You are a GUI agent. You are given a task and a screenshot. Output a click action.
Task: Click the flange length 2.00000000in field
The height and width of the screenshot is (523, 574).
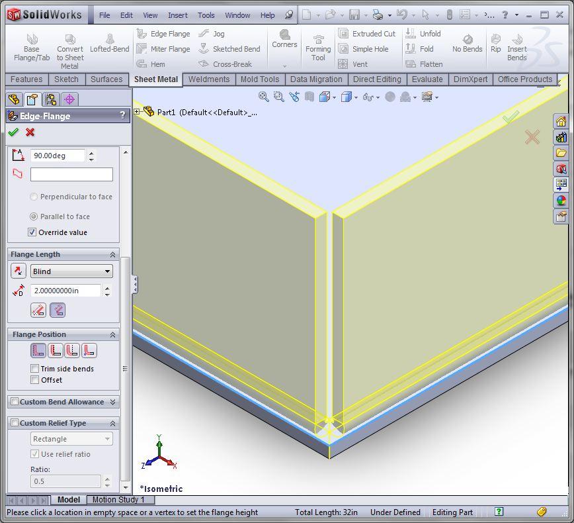(65, 291)
